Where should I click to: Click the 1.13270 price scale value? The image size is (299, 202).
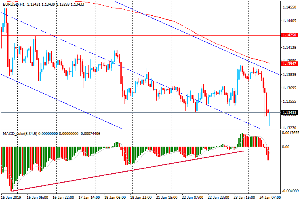click(289, 128)
